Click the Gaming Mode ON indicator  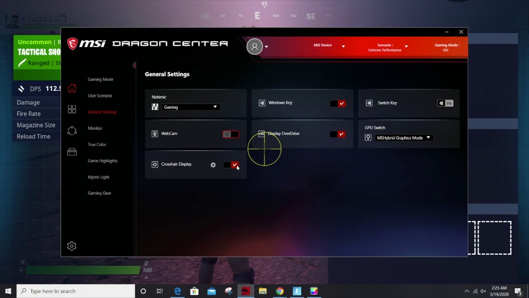[x=447, y=48]
